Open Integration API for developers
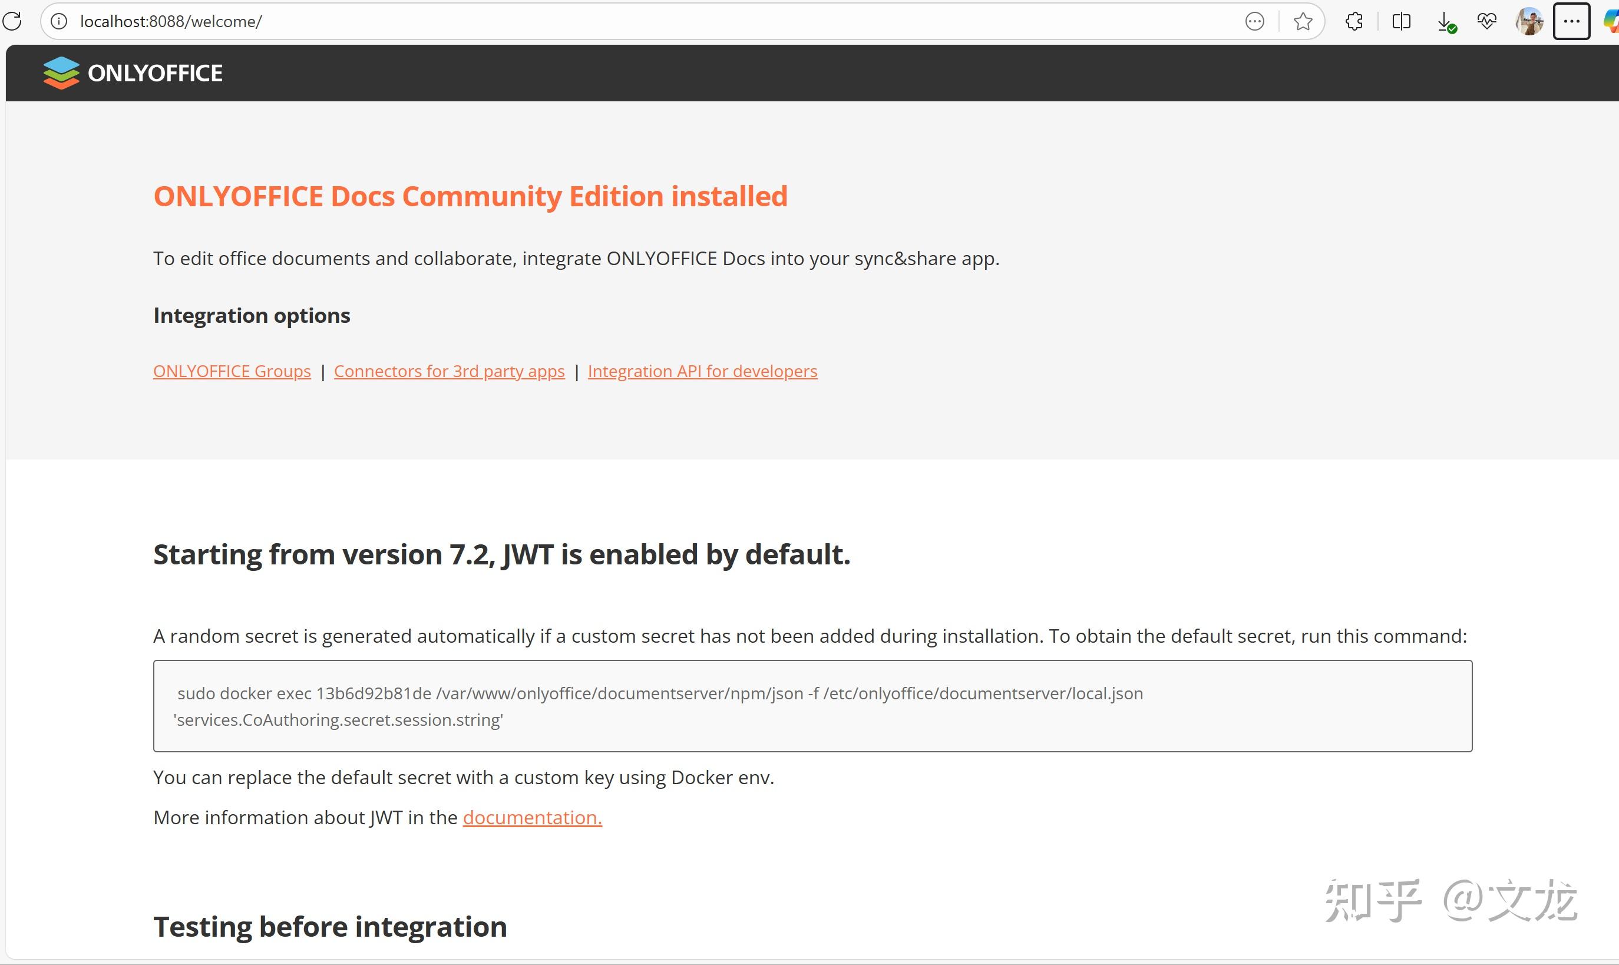The height and width of the screenshot is (965, 1619). pyautogui.click(x=702, y=371)
